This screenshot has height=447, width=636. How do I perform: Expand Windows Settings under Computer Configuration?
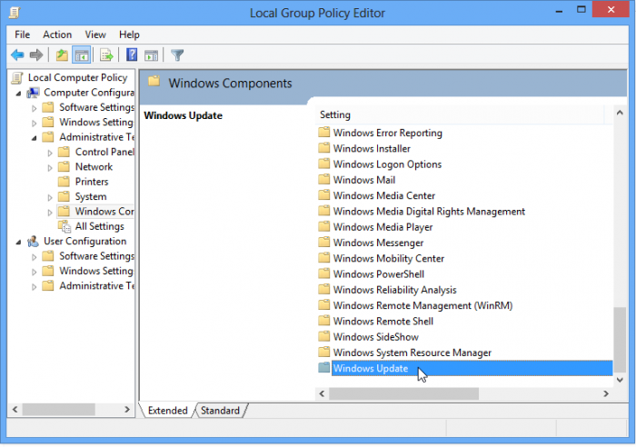[x=35, y=123]
